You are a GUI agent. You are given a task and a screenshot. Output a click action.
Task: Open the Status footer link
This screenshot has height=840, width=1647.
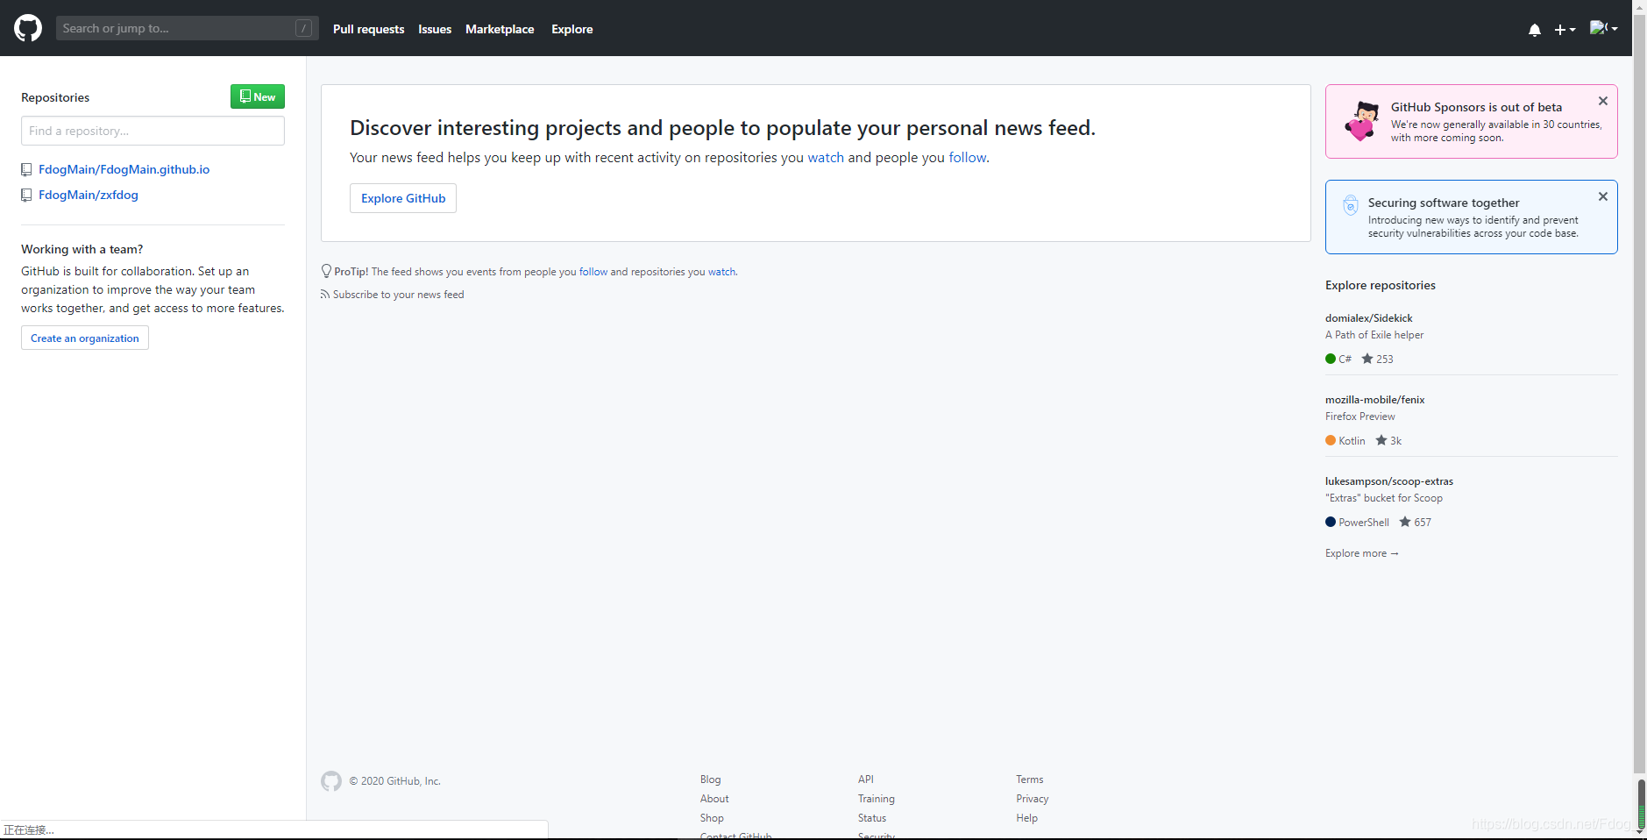click(x=871, y=818)
